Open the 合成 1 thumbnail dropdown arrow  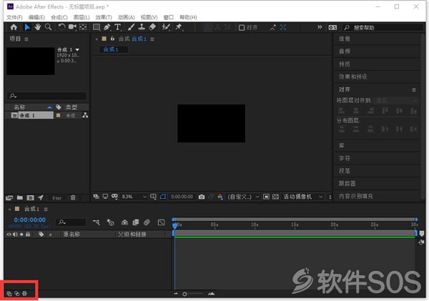77,49
